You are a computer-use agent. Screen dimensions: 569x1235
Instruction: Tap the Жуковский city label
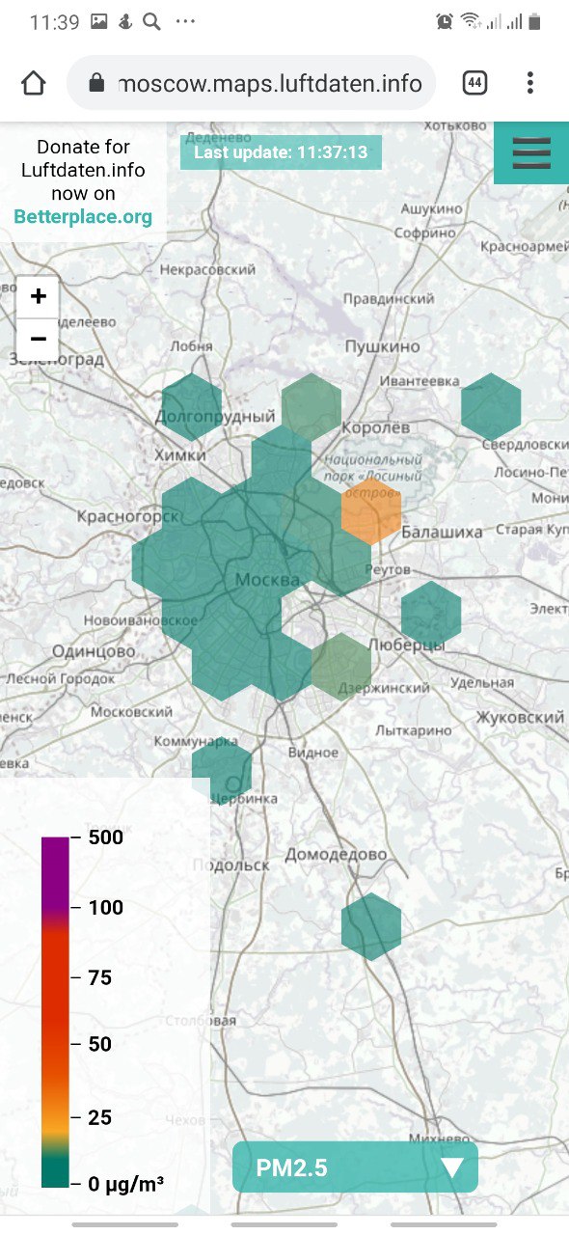pyautogui.click(x=520, y=718)
